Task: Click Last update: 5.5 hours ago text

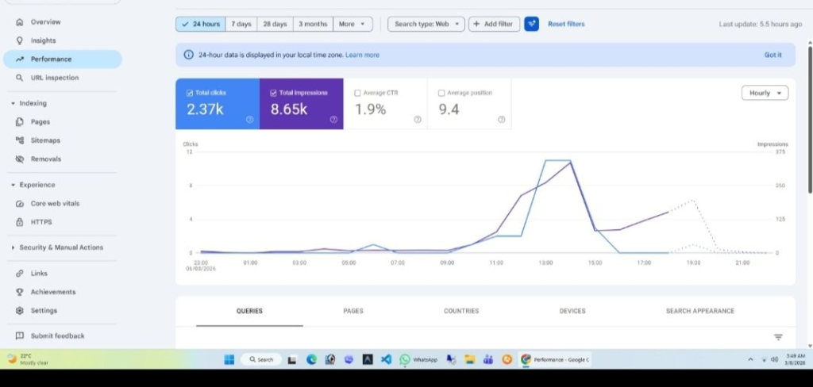Action: click(x=760, y=24)
